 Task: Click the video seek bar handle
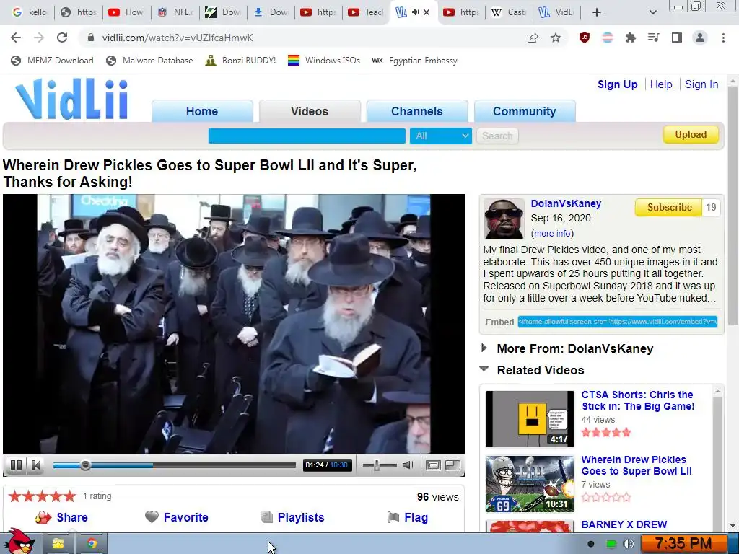[x=85, y=465]
